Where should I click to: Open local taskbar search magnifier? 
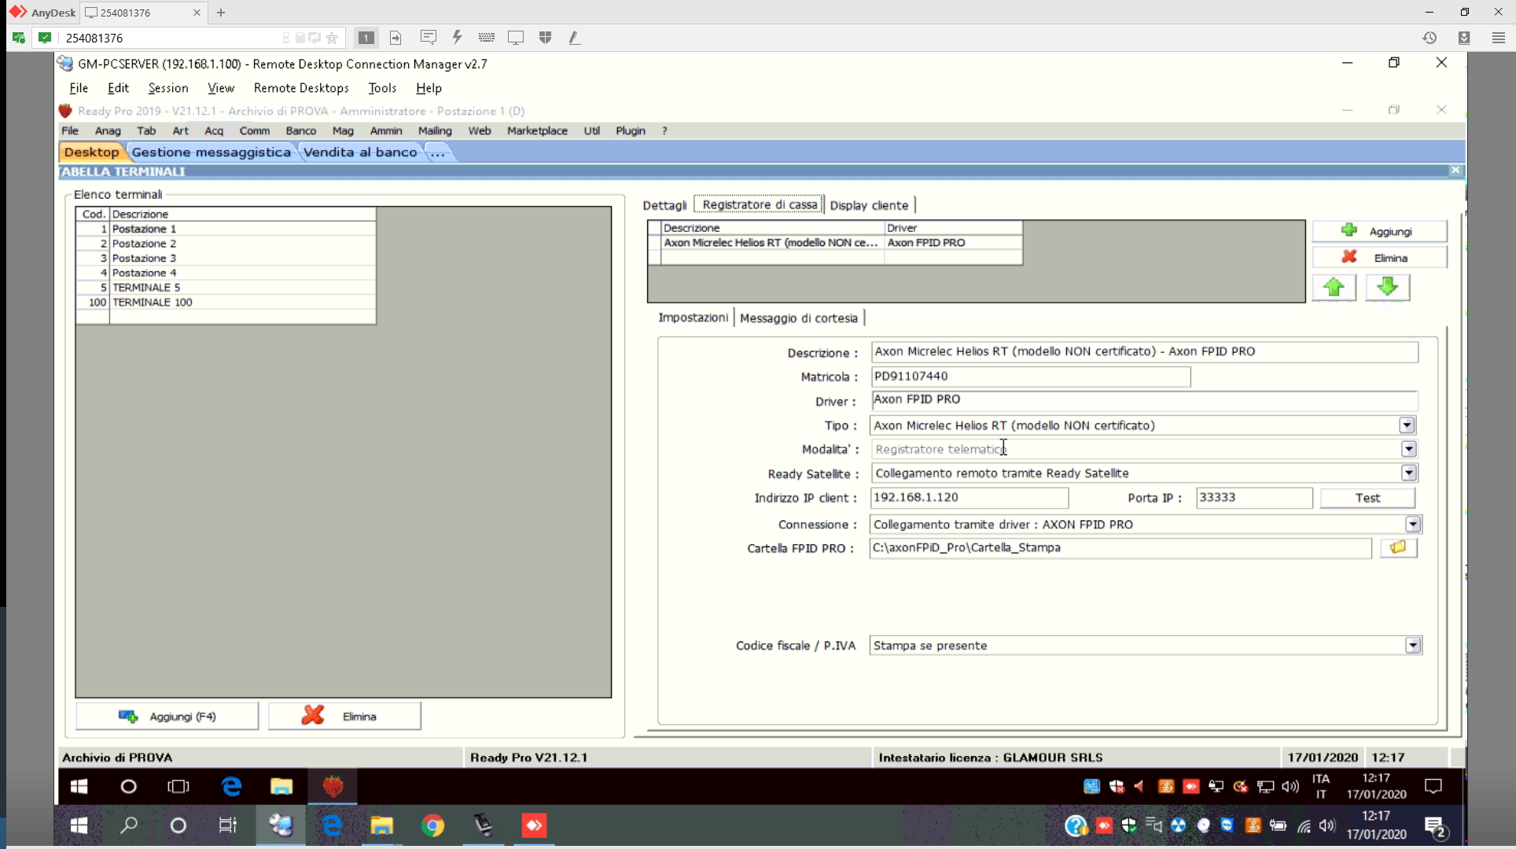coord(128,825)
